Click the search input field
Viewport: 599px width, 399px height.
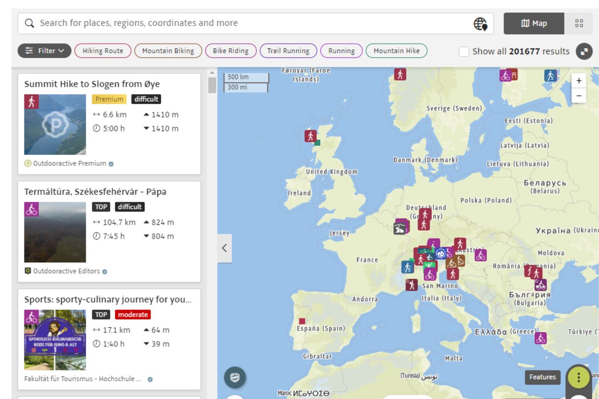(187, 22)
